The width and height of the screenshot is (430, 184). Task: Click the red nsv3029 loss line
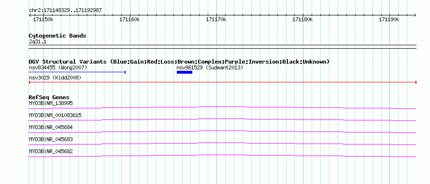(x=223, y=82)
